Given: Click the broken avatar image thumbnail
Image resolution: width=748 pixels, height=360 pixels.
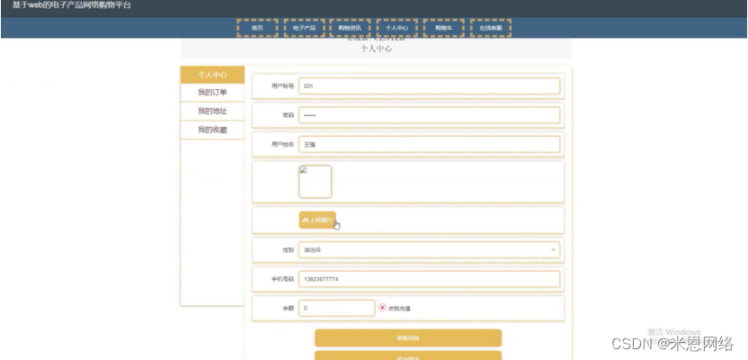Looking at the screenshot, I should pos(315,182).
